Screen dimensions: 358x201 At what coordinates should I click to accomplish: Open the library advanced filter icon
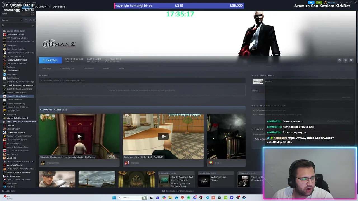(33, 25)
